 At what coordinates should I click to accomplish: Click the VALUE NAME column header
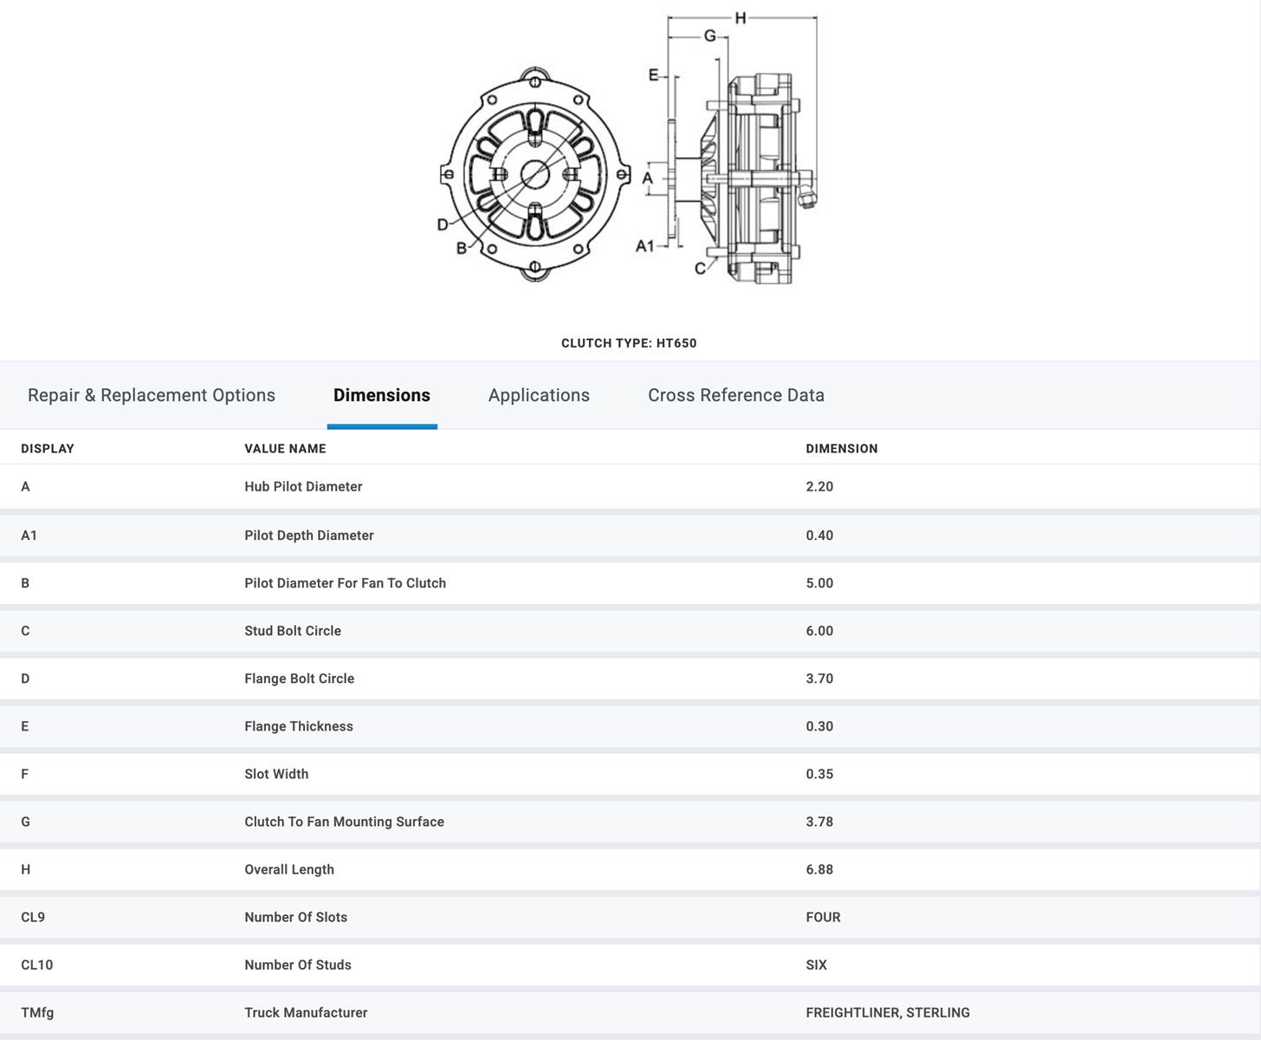(285, 449)
